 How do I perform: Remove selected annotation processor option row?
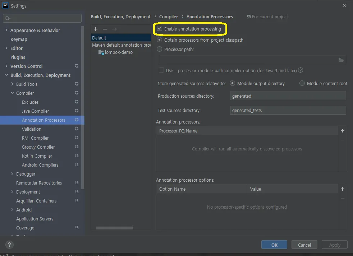[x=343, y=198]
